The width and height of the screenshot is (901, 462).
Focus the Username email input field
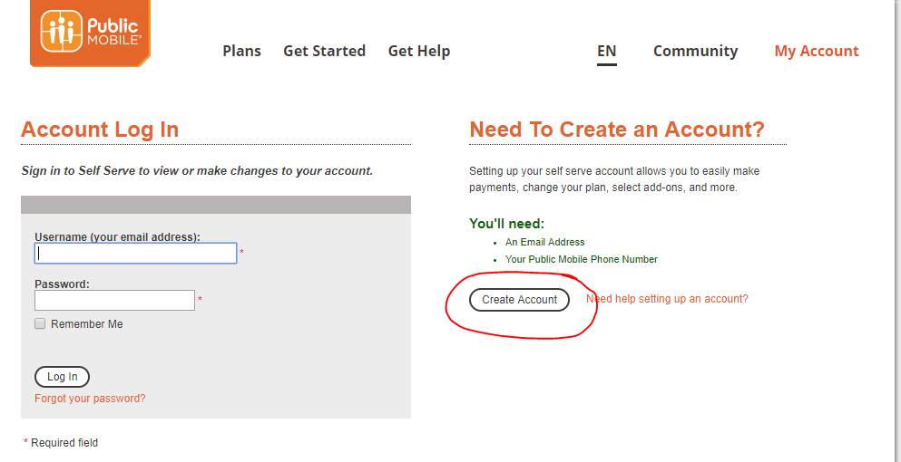[135, 253]
